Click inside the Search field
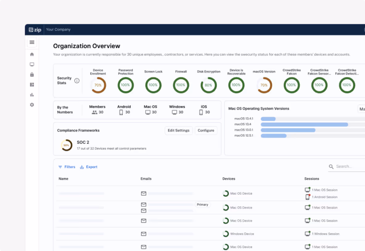 pos(345,166)
